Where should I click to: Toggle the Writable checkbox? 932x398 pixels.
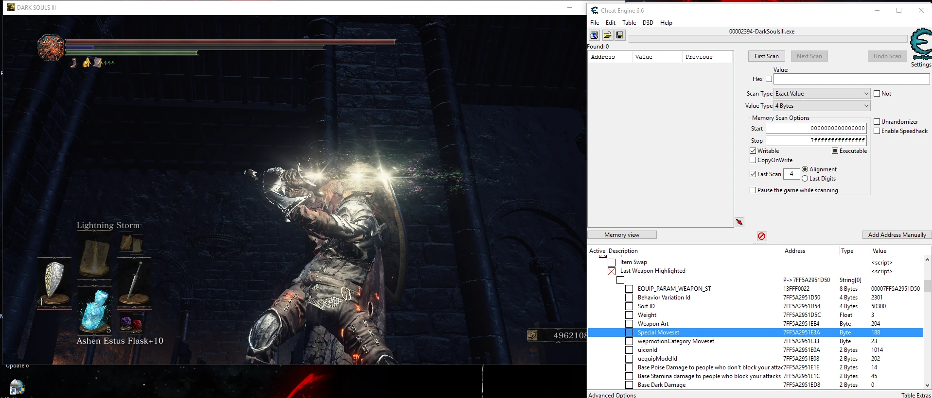[753, 151]
